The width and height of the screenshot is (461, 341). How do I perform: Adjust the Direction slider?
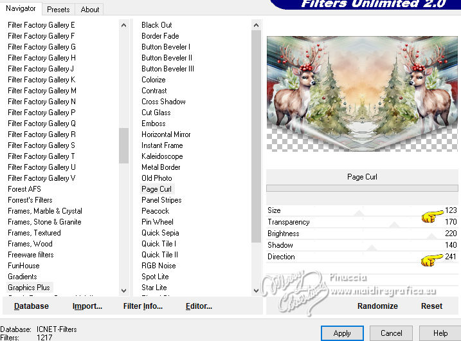click(x=361, y=257)
